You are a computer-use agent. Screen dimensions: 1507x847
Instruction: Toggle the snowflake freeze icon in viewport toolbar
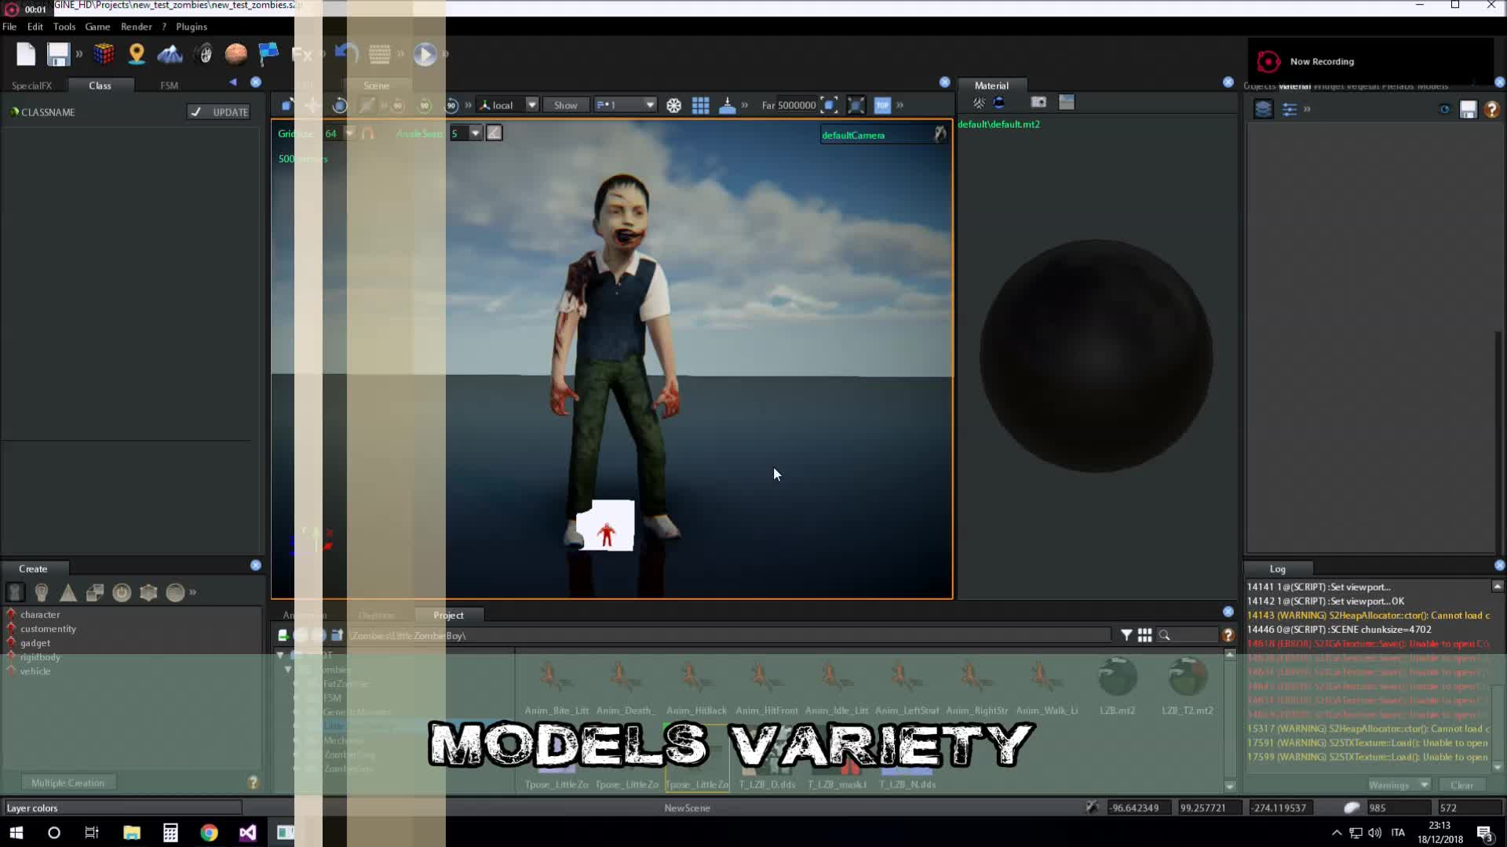tap(673, 105)
